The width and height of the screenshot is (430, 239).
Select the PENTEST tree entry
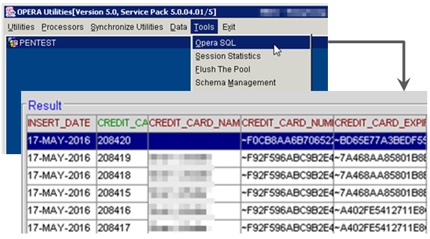(38, 43)
